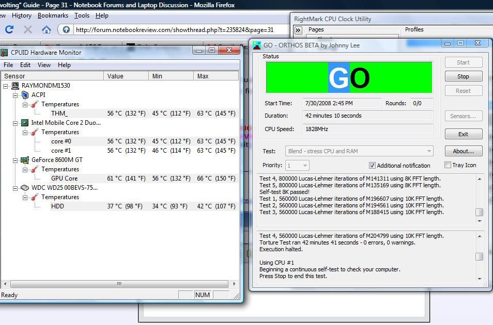Select the RAYMONDM1530 computer icon

point(15,86)
